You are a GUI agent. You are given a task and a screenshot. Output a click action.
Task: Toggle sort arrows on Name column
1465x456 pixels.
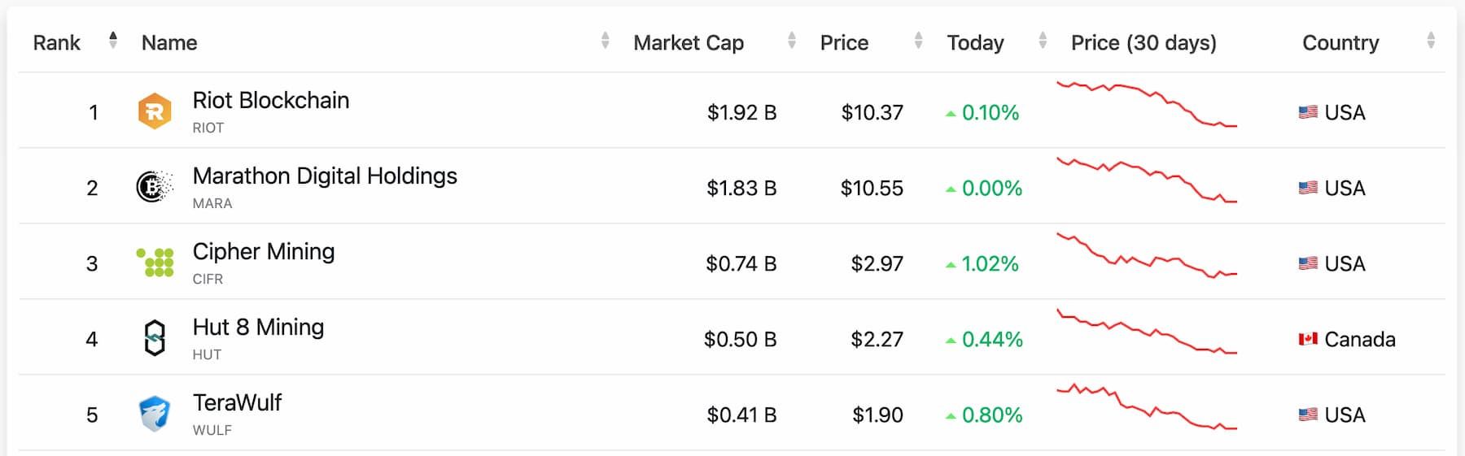pos(605,40)
